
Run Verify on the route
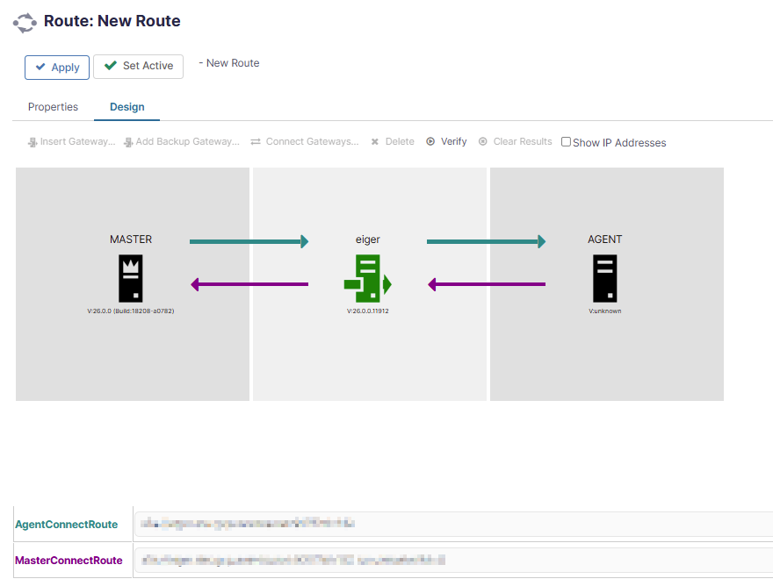446,142
